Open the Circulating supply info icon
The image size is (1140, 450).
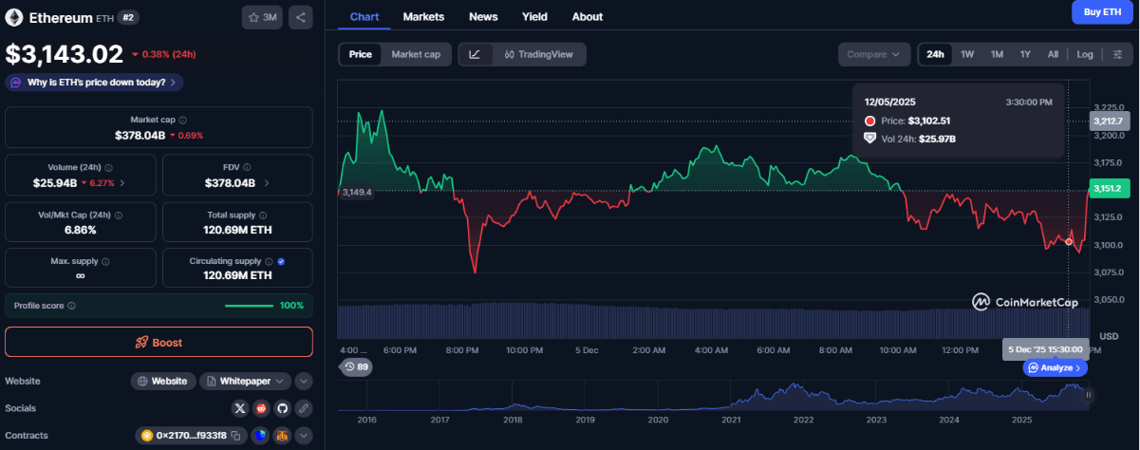(x=269, y=261)
